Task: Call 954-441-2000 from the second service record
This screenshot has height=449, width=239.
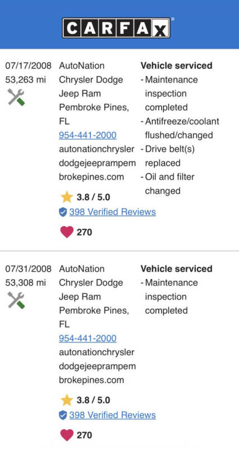Action: point(88,338)
